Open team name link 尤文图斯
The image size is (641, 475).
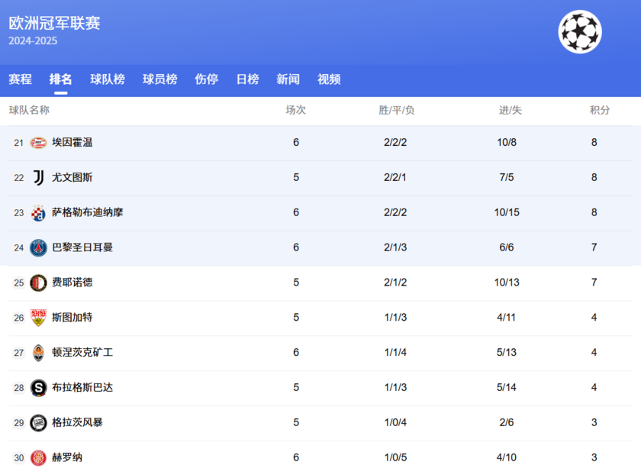(72, 178)
